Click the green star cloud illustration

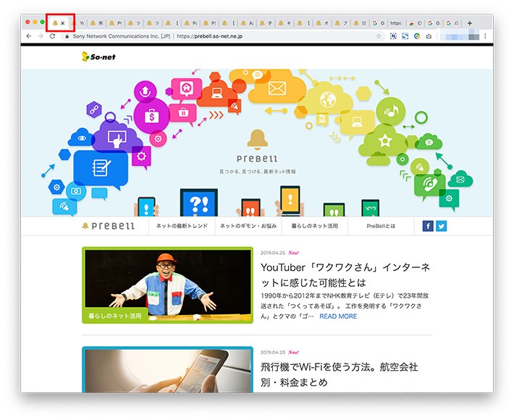(384, 141)
